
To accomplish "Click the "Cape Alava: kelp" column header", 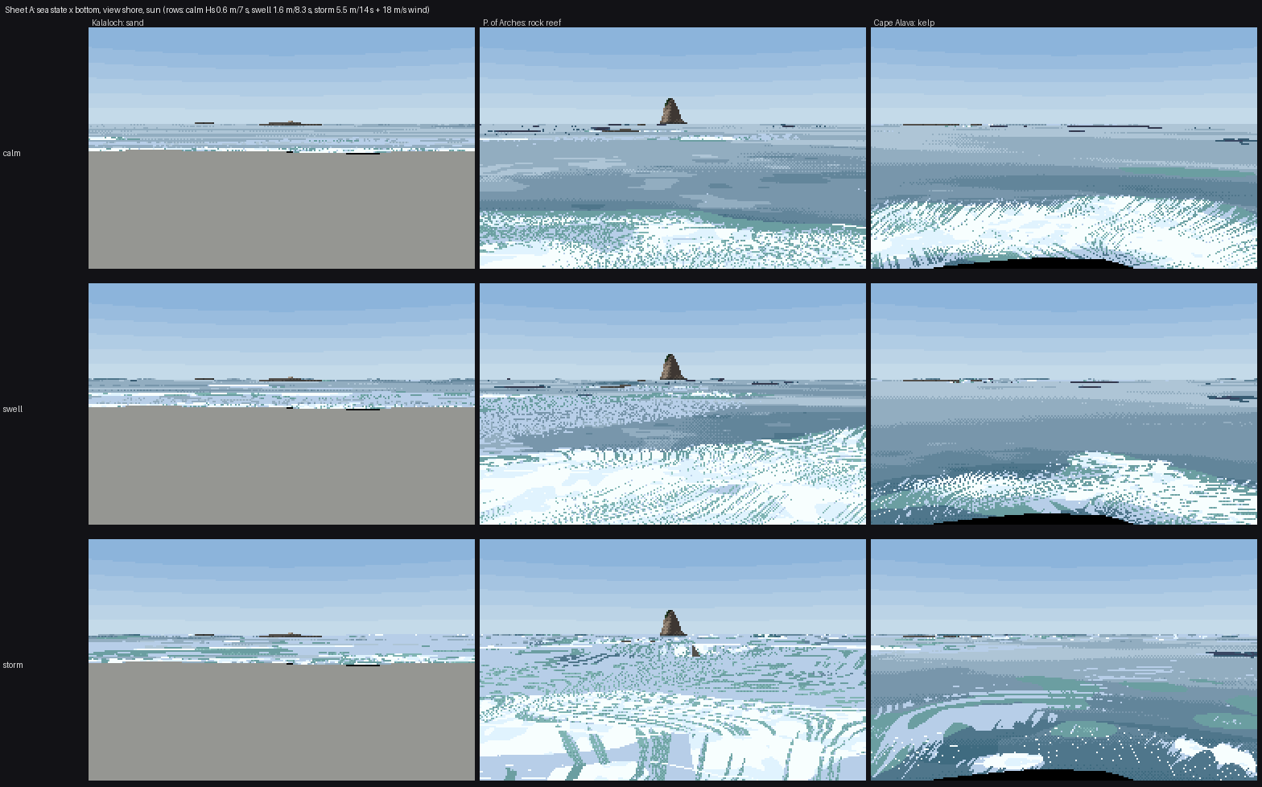I will [x=904, y=23].
